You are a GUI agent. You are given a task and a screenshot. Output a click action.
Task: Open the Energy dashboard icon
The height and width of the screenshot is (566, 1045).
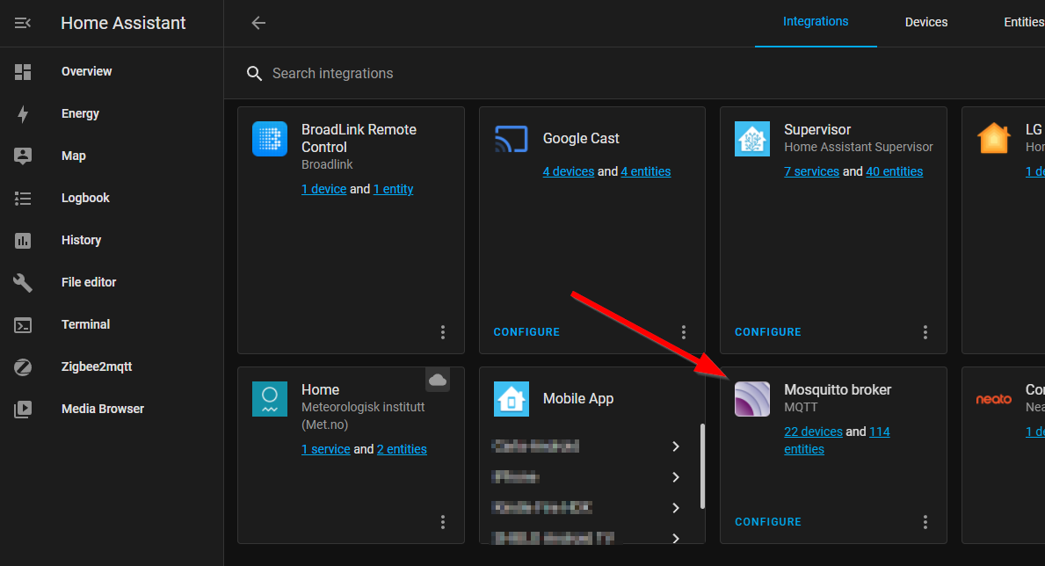[x=23, y=113]
